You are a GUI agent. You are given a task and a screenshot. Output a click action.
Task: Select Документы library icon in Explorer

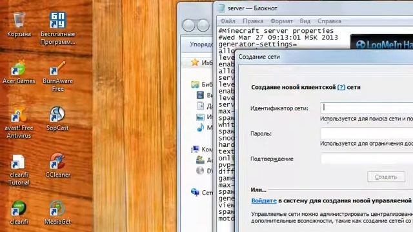200,106
